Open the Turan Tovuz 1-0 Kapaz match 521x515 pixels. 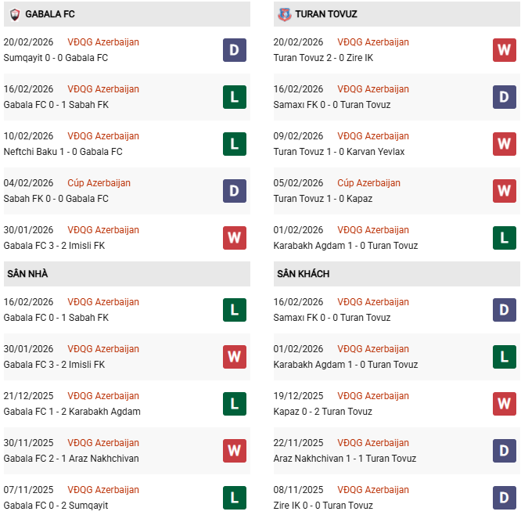tap(323, 199)
